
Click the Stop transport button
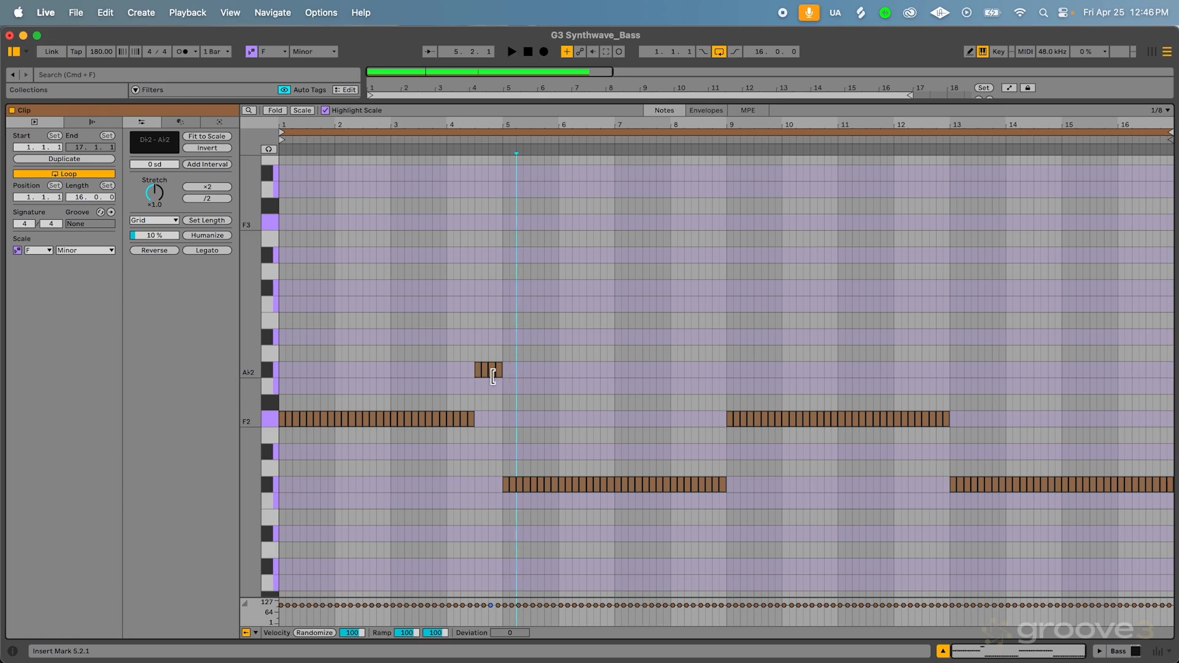click(528, 52)
